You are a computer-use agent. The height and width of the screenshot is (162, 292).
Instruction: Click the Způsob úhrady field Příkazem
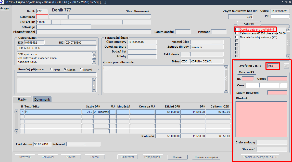[207, 47]
